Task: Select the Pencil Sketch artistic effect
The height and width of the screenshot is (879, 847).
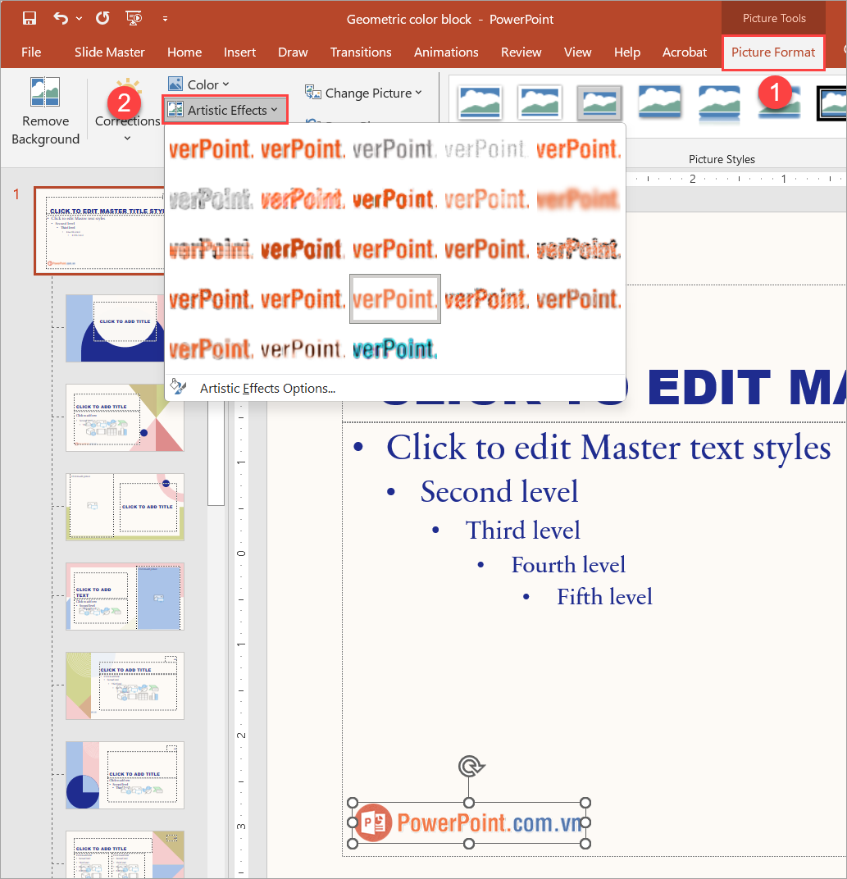Action: [x=486, y=149]
